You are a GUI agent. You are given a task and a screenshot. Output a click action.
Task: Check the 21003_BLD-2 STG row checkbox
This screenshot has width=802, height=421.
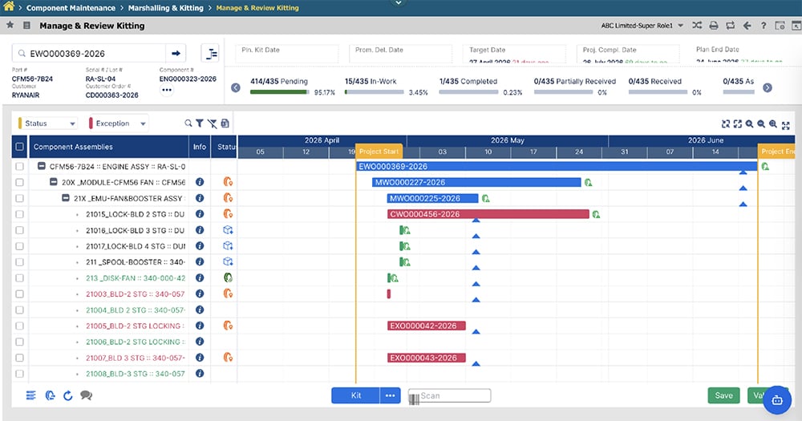pos(19,293)
